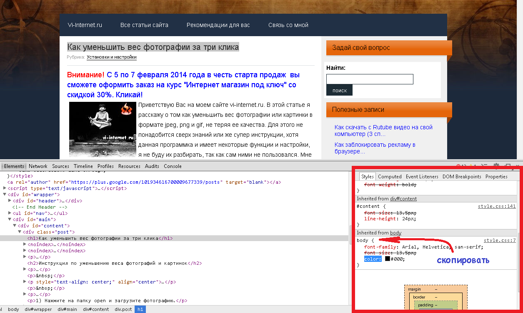Open DevTools settings gear icon
The width and height of the screenshot is (523, 313).
pos(496,165)
